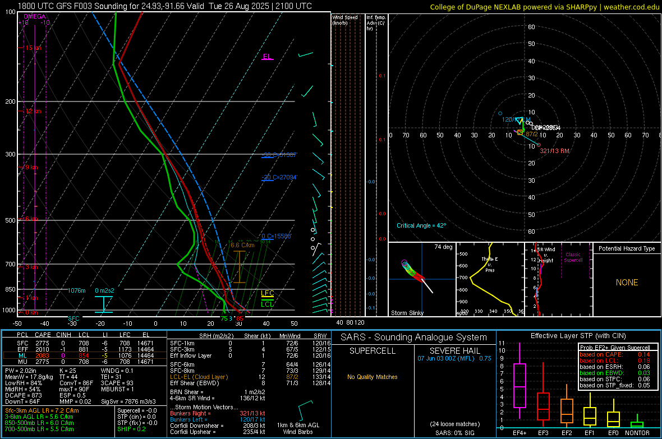Image resolution: width=662 pixels, height=439 pixels.
Task: Select the Eff Shear (EBWD) row
Action: point(250,383)
